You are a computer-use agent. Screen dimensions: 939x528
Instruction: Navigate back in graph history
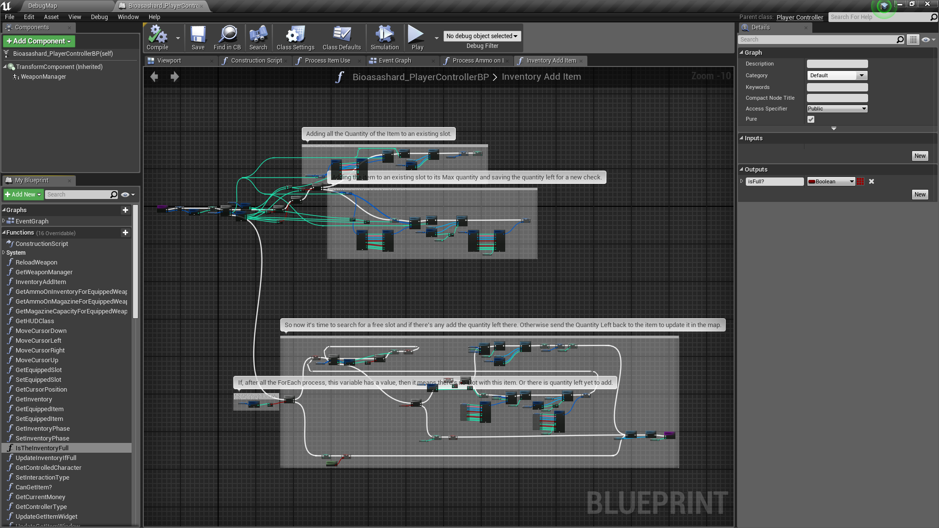click(x=154, y=77)
